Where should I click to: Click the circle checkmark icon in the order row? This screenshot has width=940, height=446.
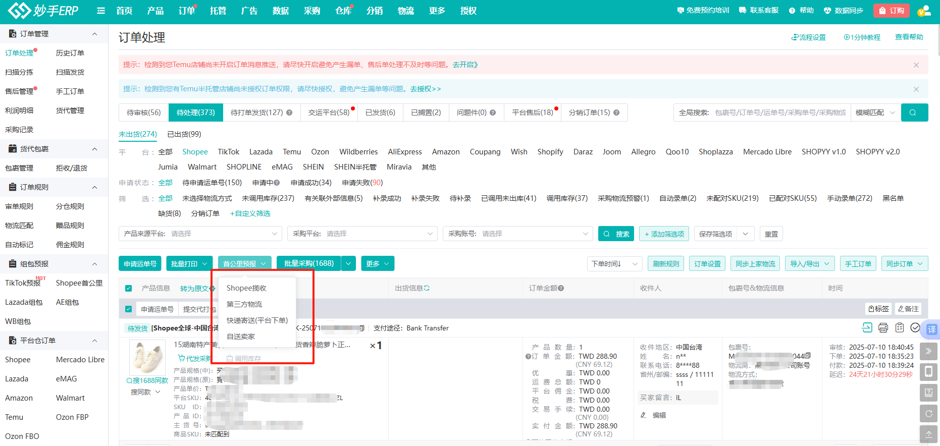[915, 328]
